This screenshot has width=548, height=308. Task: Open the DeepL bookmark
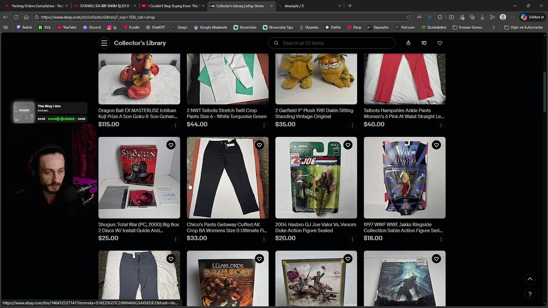tap(179, 27)
